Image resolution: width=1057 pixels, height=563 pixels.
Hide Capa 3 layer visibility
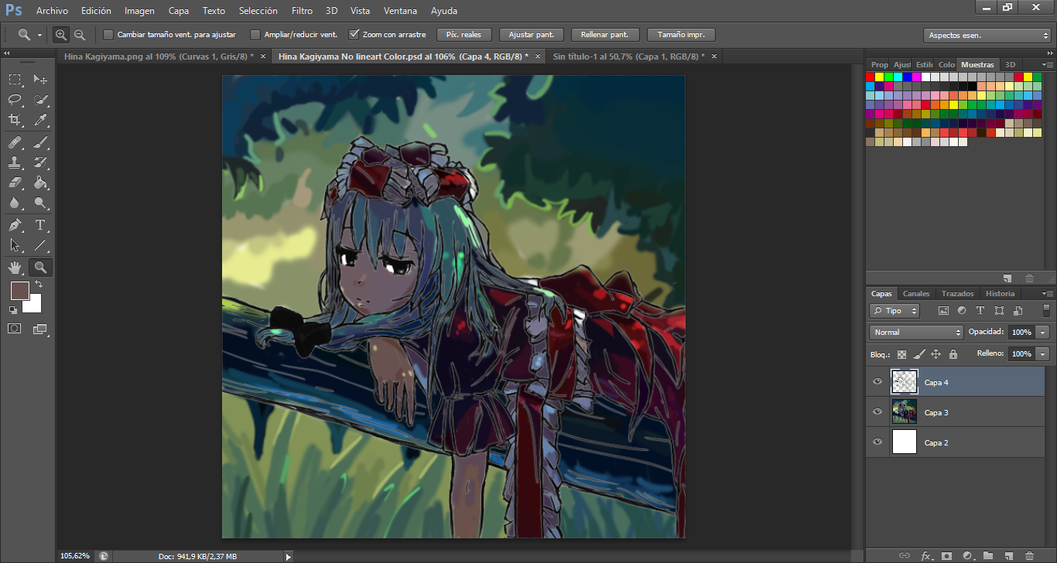(877, 411)
